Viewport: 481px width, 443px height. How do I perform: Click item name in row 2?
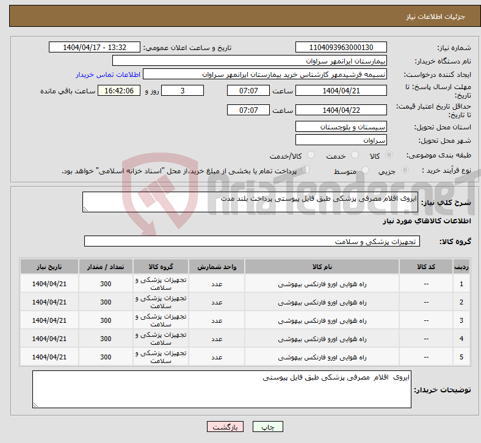click(322, 303)
